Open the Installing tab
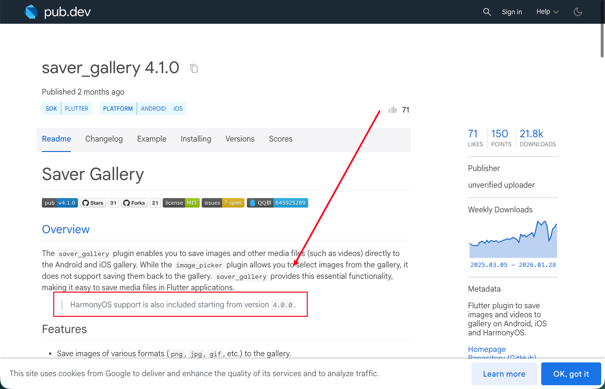 click(196, 139)
